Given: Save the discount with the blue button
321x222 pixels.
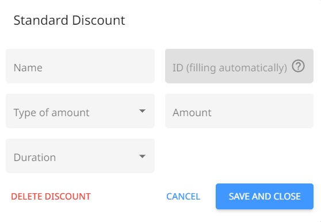Looking at the screenshot, I should [265, 197].
